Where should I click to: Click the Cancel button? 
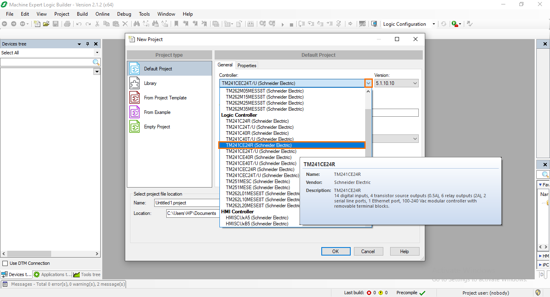[x=368, y=251]
